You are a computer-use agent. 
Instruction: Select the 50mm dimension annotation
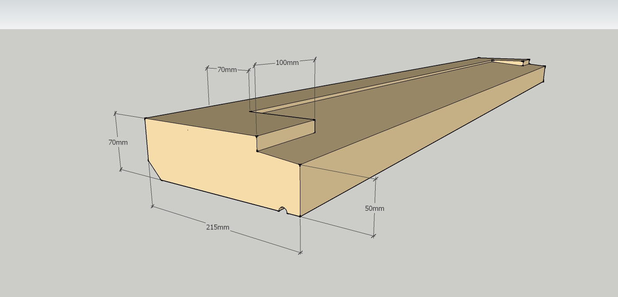tap(374, 208)
